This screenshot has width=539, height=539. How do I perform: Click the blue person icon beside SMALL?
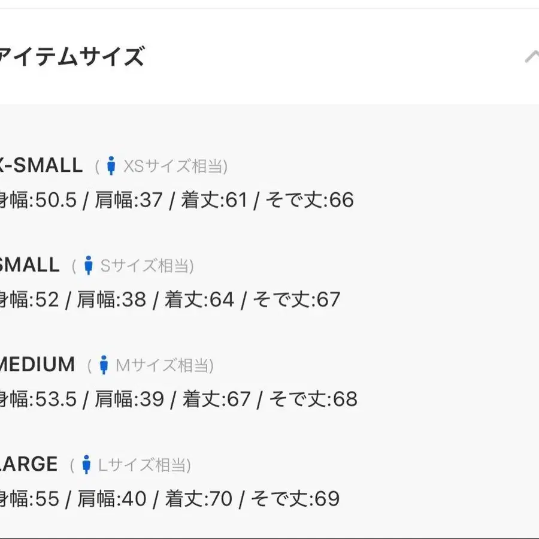[89, 265]
